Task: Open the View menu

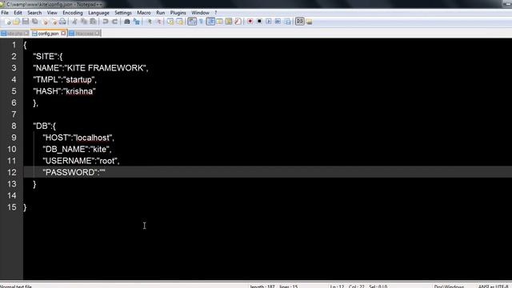Action: 52,13
